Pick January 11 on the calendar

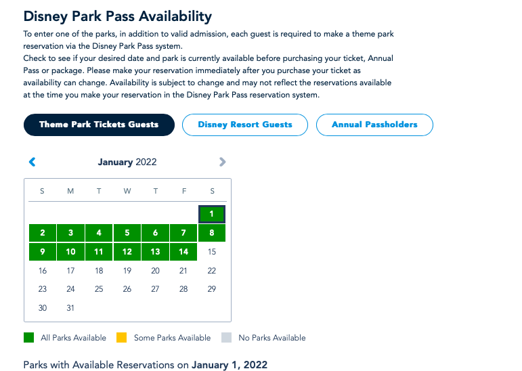coord(99,252)
